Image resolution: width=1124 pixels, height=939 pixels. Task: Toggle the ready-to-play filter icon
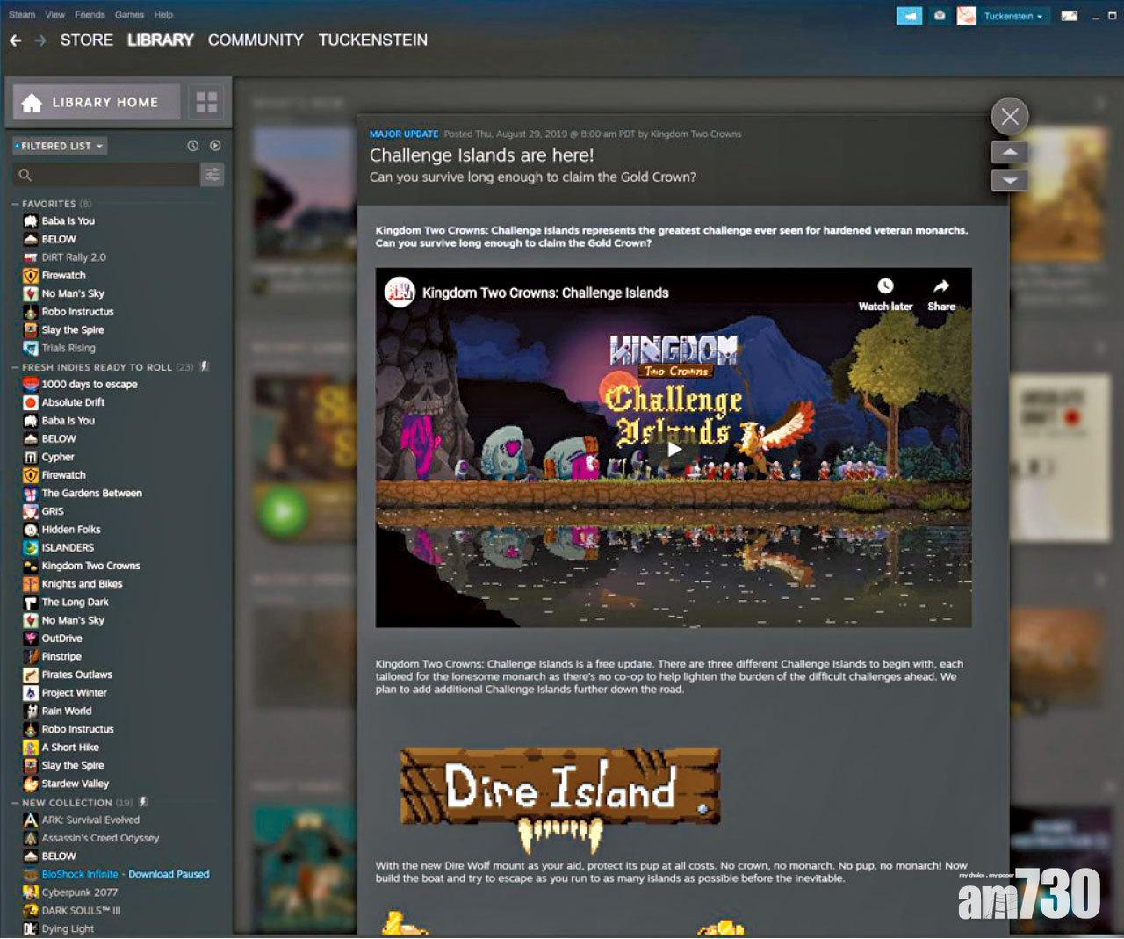(215, 146)
